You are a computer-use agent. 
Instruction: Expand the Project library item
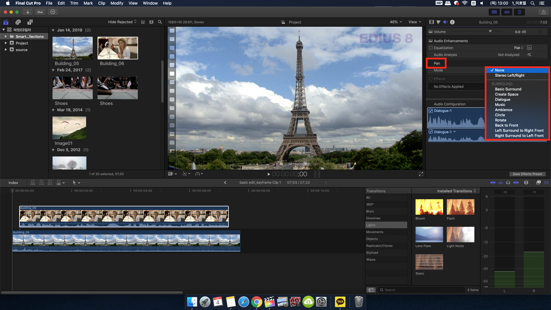(x=6, y=43)
